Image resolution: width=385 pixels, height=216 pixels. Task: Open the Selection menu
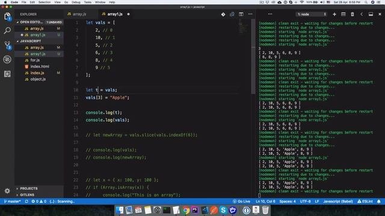(x=45, y=2)
